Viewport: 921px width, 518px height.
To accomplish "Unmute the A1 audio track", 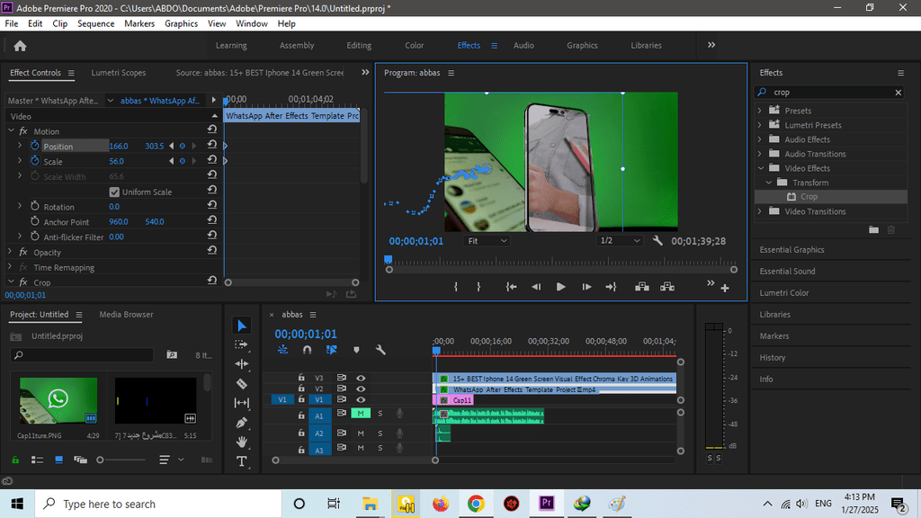I will pos(361,414).
